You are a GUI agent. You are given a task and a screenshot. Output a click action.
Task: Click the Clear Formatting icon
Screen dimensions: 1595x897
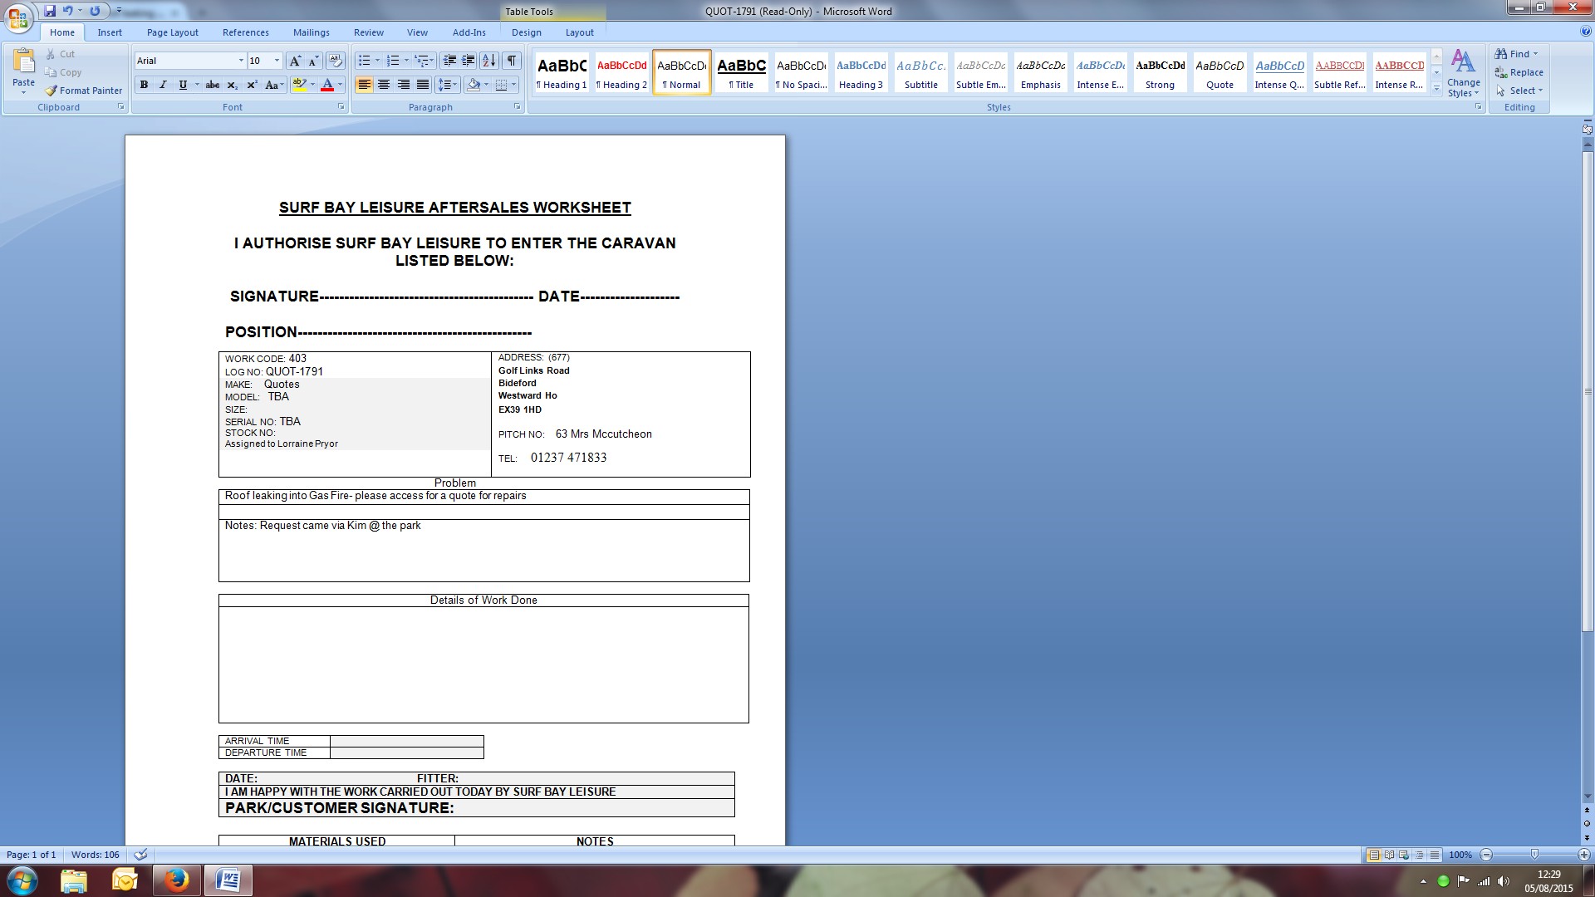coord(335,61)
